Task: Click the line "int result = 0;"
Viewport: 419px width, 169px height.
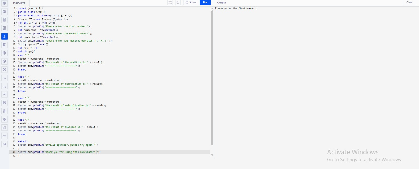Action: (x=28, y=48)
